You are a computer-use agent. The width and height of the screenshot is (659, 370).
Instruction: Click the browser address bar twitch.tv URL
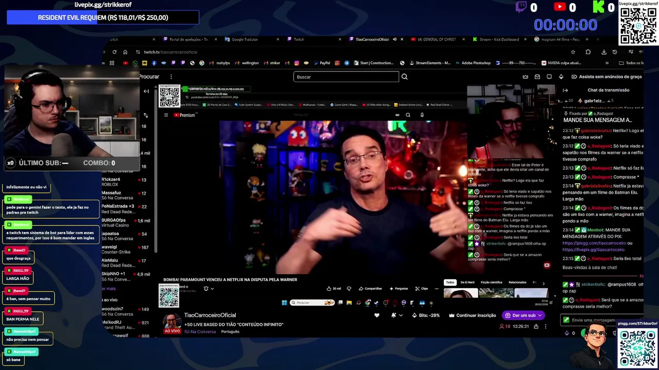pos(170,52)
